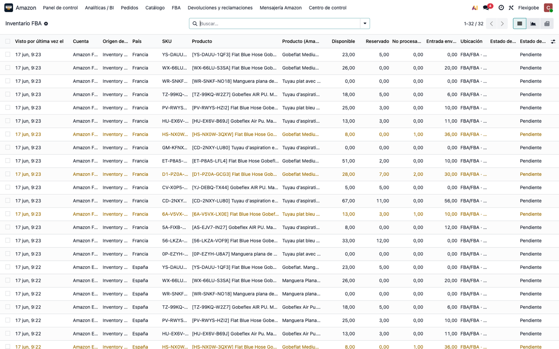Open the debug tools wrench icon
This screenshot has height=349, width=559.
pos(511,7)
